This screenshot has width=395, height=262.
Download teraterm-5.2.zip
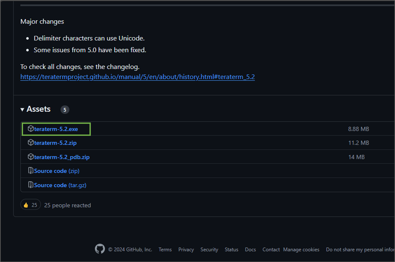[55, 143]
